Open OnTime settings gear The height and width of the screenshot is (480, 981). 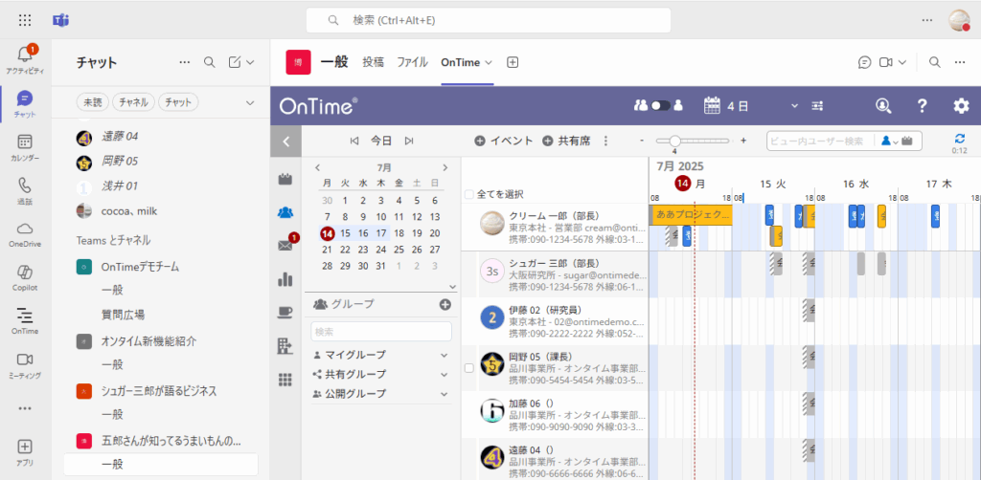[961, 106]
